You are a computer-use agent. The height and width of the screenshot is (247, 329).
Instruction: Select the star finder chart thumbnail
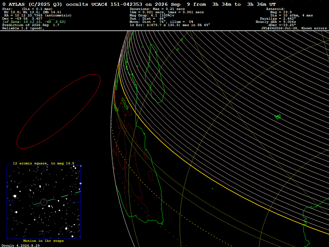44,202
